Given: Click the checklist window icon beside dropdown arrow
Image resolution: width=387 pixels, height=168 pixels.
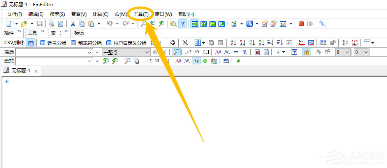Looking at the screenshot, I should point(283,24).
